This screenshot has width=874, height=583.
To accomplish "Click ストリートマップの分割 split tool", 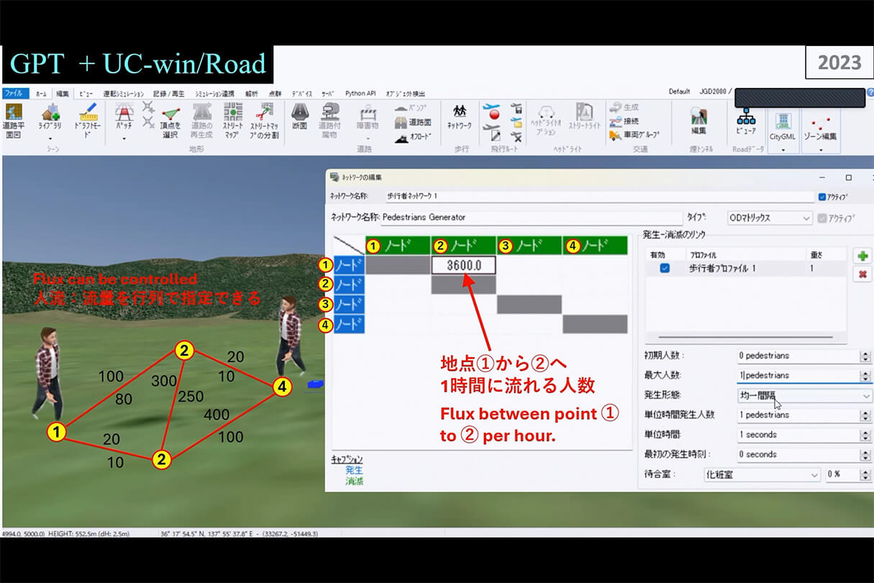I will pos(265,119).
